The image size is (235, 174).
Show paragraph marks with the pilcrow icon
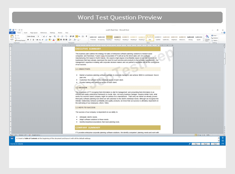click(x=86, y=36)
